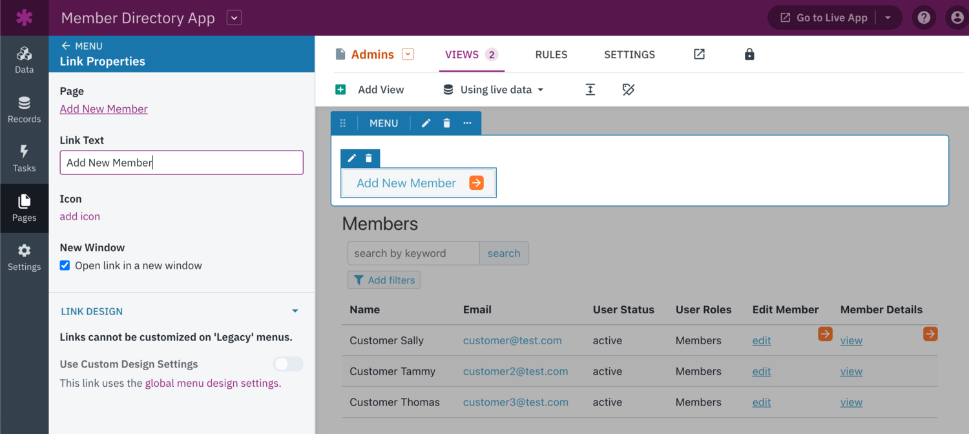The width and height of the screenshot is (969, 434).
Task: Open the Member Directory App dropdown
Action: click(233, 17)
